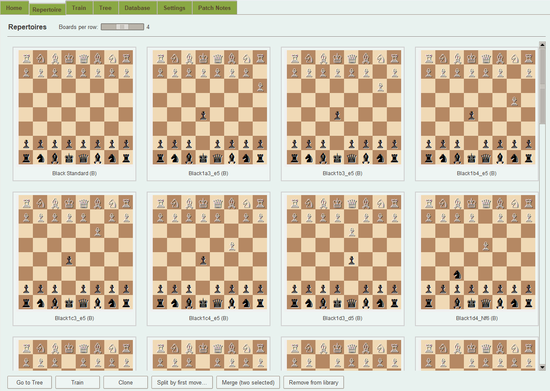This screenshot has width=550, height=391.
Task: Click the advanced black pawn on Black1d3_d5 board
Action: 351,260
